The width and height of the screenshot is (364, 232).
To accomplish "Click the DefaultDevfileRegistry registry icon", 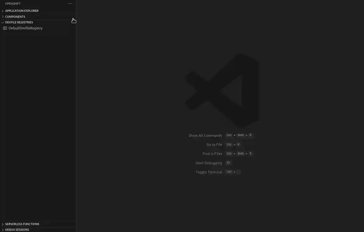I will click(5, 28).
